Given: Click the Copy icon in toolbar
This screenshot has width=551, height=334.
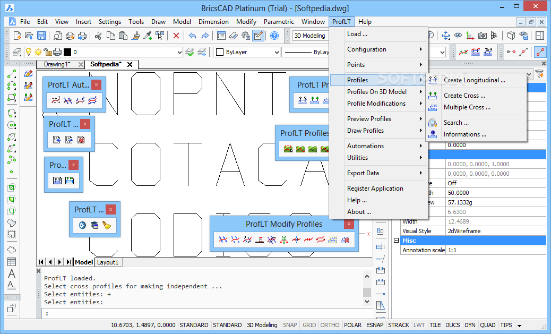Looking at the screenshot, I should coord(111,36).
